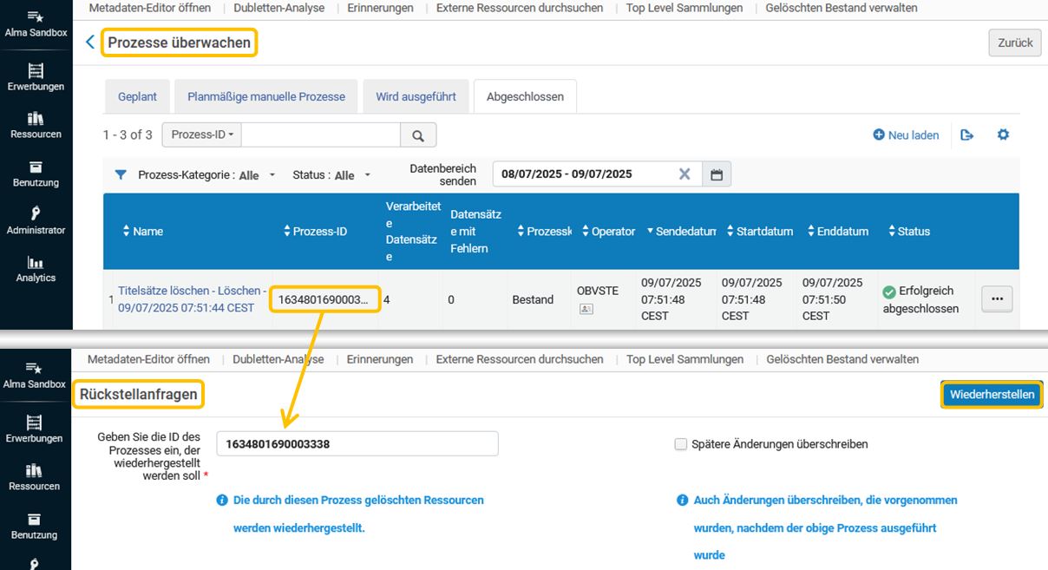Click Externe Ressourcen durchsuchen in top bar
The width and height of the screenshot is (1048, 570).
click(520, 8)
